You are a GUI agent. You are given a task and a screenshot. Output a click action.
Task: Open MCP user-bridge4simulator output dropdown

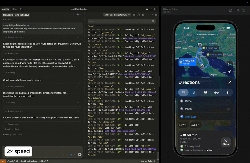point(117,15)
